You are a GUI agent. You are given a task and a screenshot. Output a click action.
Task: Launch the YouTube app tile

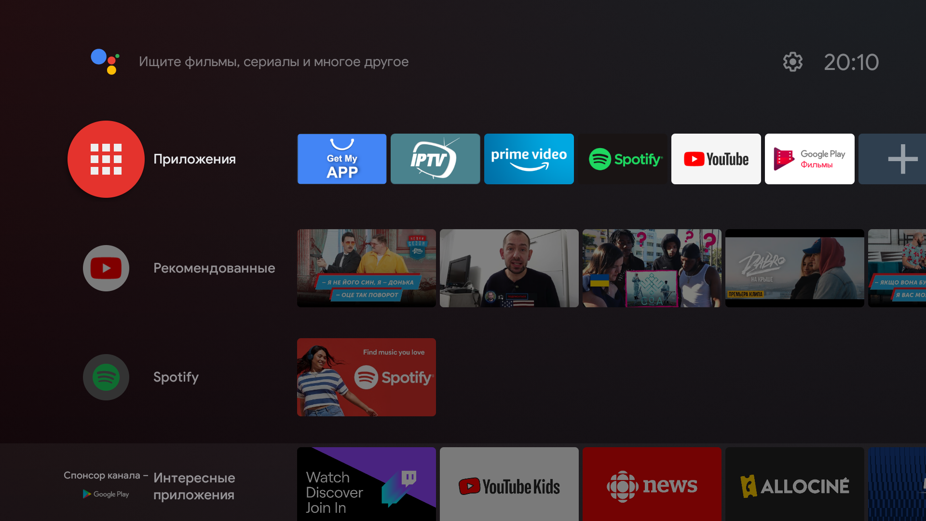716,159
